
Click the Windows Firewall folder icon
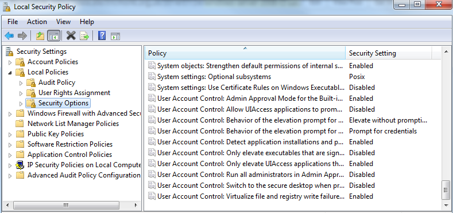[x=20, y=113]
